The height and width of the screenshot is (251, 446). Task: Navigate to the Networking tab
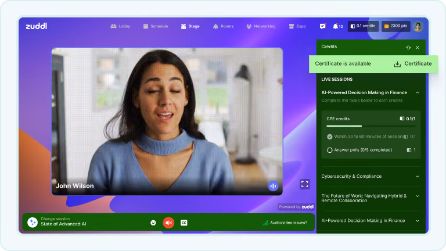(x=261, y=26)
